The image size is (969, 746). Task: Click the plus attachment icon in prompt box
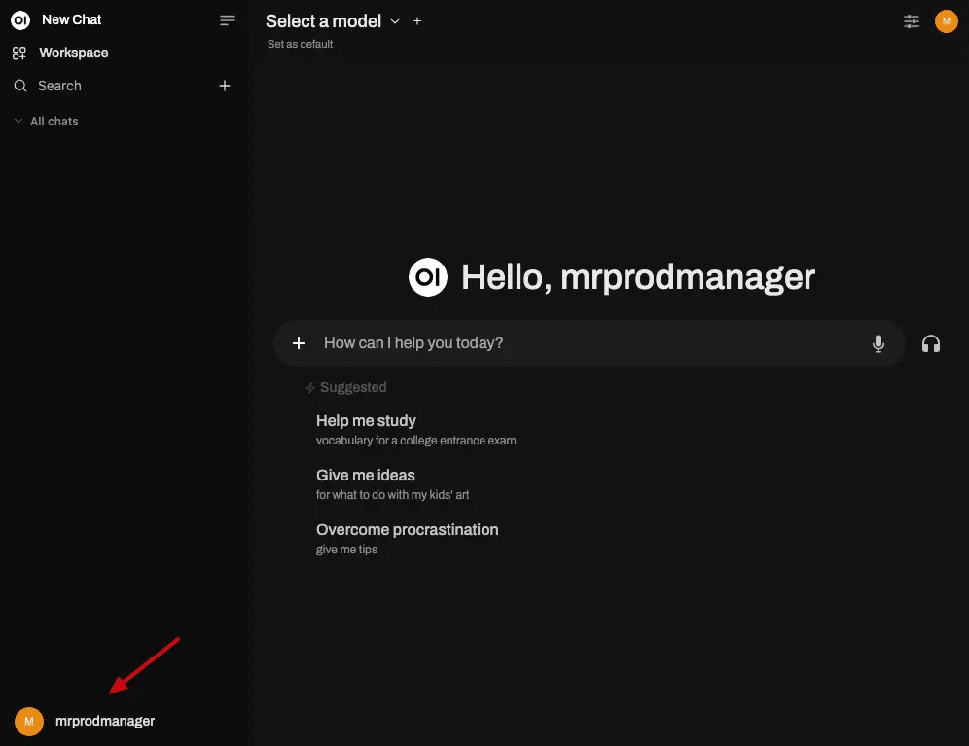(x=299, y=343)
